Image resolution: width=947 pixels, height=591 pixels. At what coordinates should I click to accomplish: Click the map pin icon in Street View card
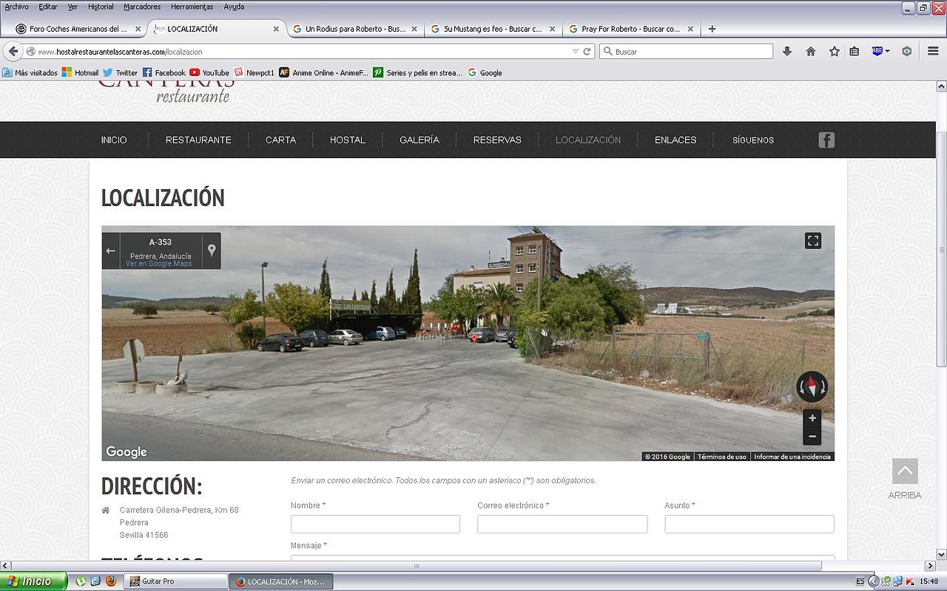pos(212,250)
